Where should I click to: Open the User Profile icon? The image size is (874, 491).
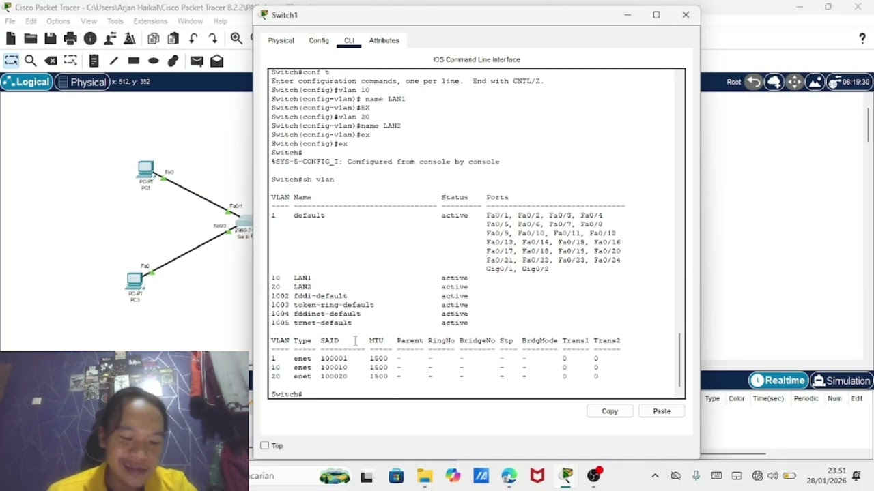pos(110,39)
